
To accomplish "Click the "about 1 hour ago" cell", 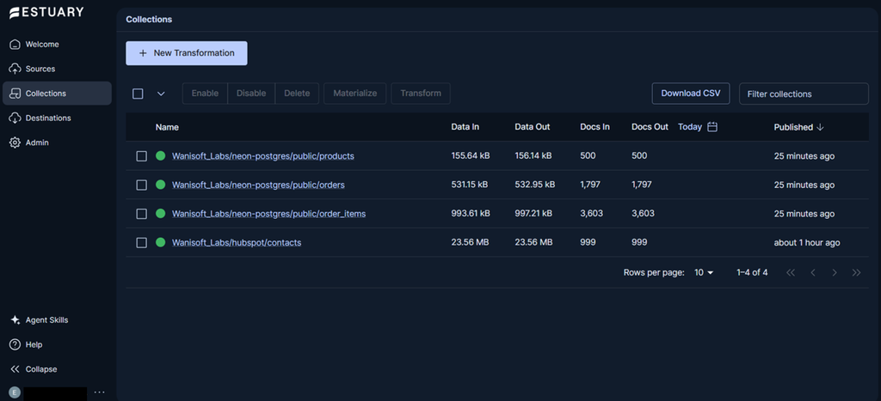I will point(807,242).
